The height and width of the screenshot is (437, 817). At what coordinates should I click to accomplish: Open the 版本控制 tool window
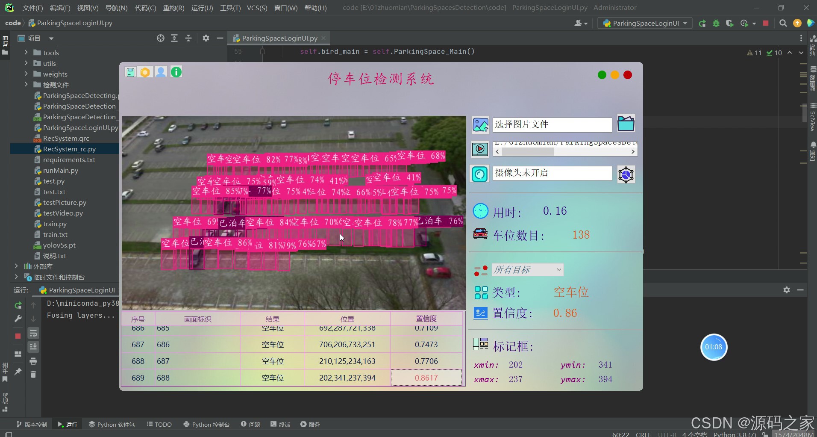[32, 424]
